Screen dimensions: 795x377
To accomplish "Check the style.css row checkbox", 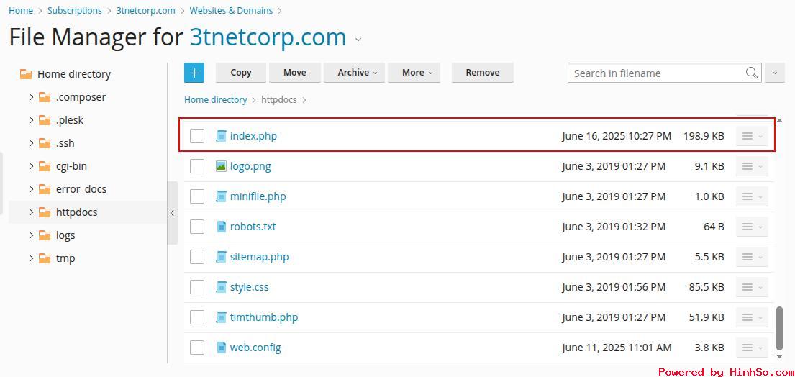I will [x=197, y=287].
